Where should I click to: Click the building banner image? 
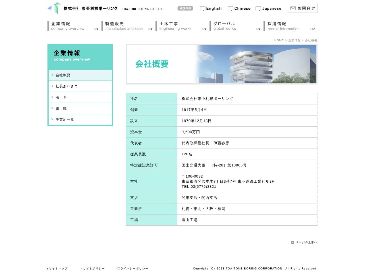[221, 64]
